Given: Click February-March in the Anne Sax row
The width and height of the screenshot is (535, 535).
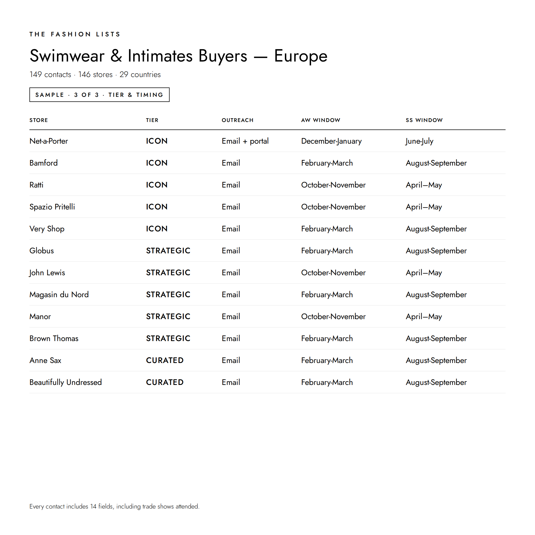Looking at the screenshot, I should pos(327,360).
